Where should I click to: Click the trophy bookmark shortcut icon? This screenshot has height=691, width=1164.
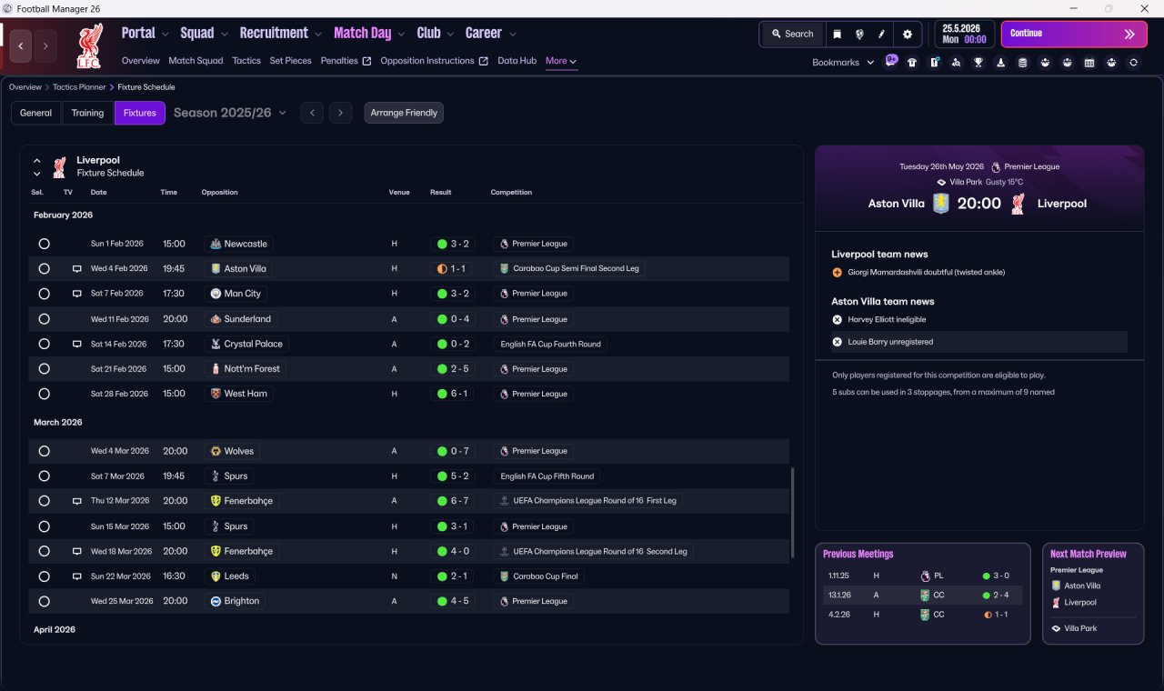978,63
